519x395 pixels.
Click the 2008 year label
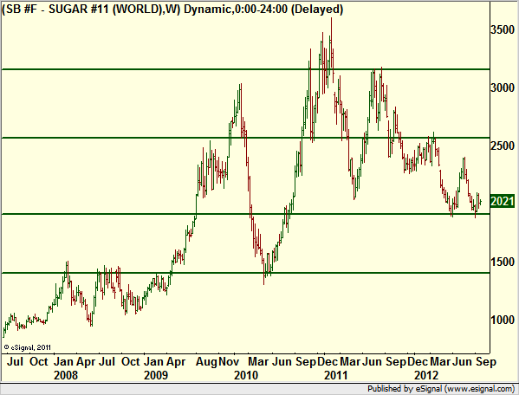66,375
